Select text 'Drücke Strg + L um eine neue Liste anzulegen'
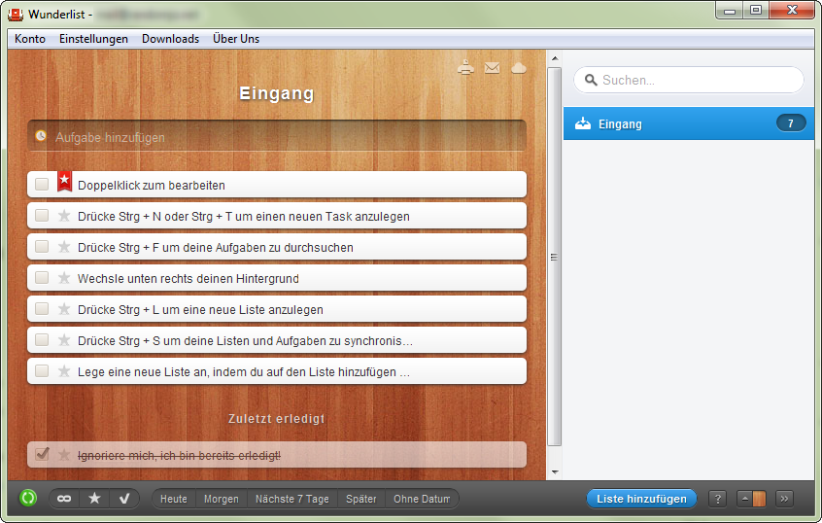822x523 pixels. pyautogui.click(x=200, y=309)
